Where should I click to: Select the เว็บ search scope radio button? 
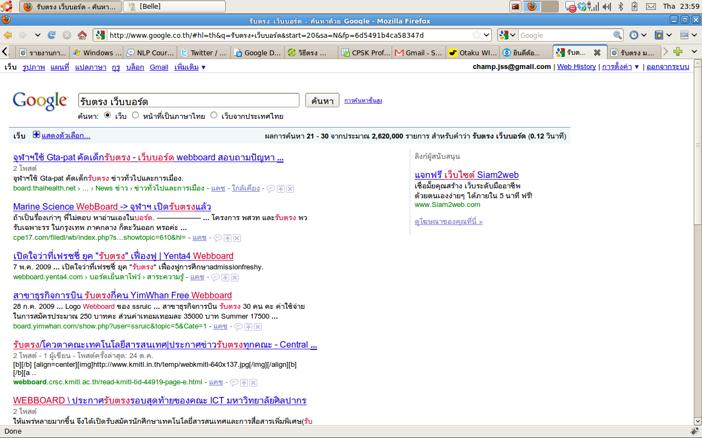107,116
